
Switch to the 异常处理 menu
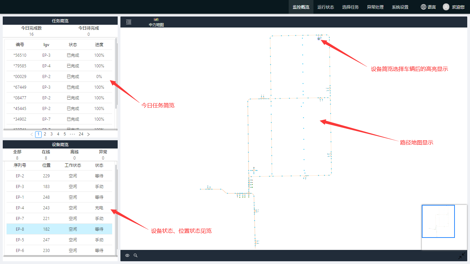(x=375, y=7)
